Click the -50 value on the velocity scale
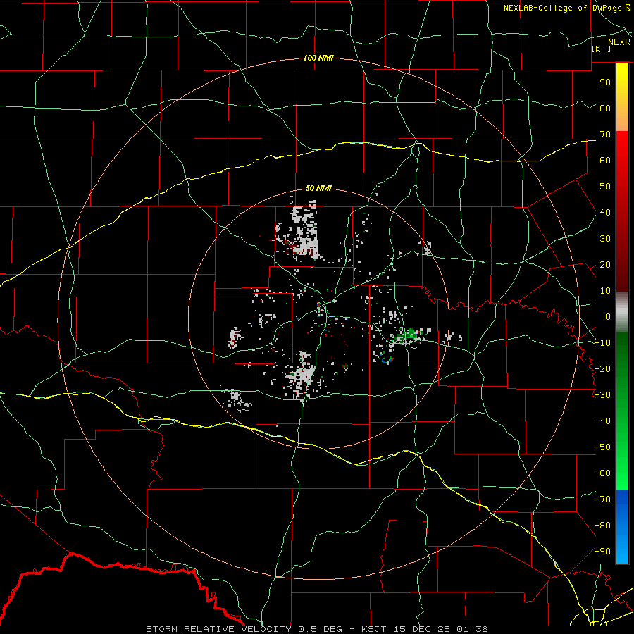634x634 pixels. point(602,447)
